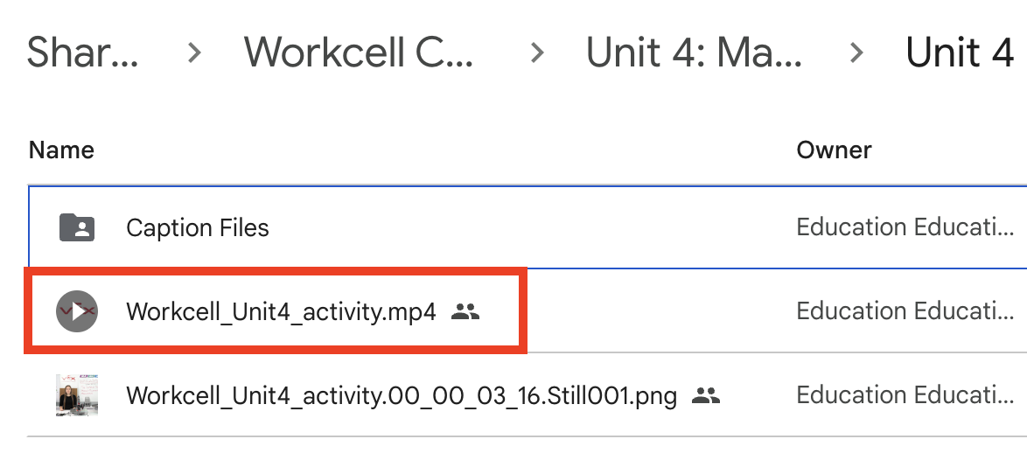The height and width of the screenshot is (467, 1027).
Task: Click the owner of the Caption Files folder
Action: point(905,228)
